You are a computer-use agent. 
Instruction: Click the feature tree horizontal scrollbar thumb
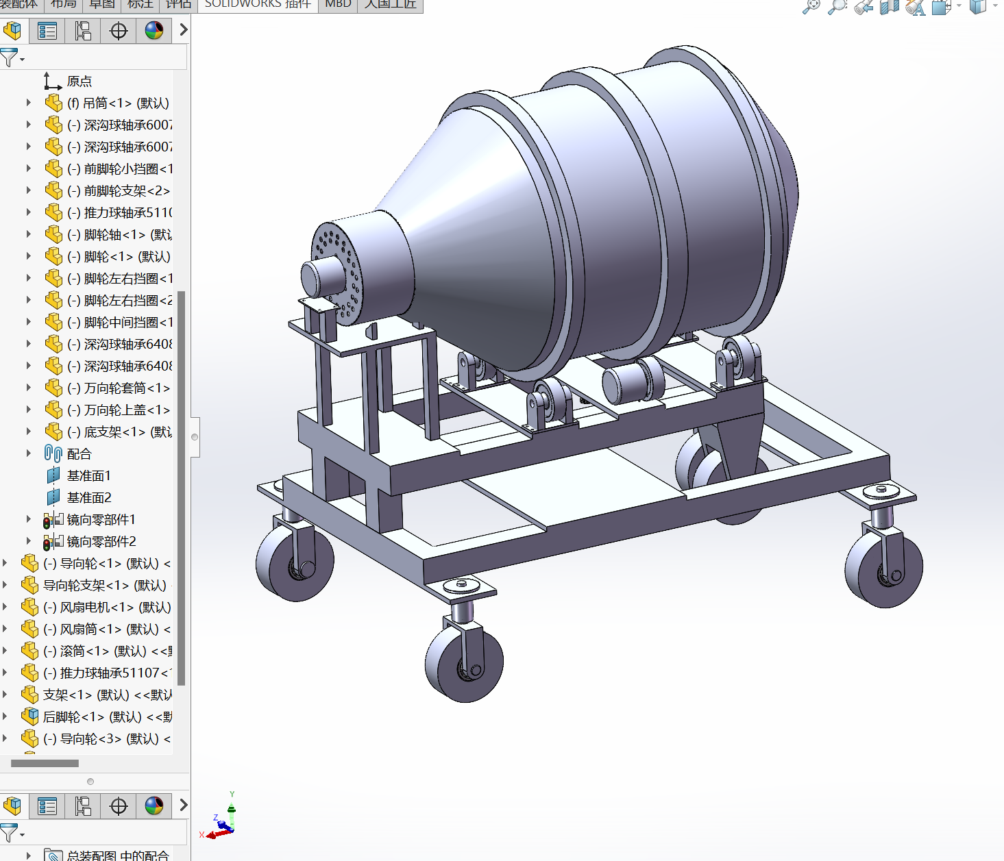(45, 763)
